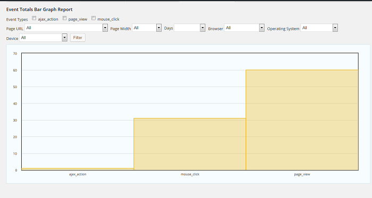The width and height of the screenshot is (372, 198).
Task: Click the Operating System label text
Action: (x=283, y=29)
